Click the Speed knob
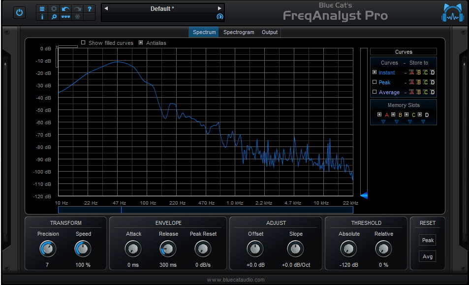469x285 pixels. pos(83,249)
